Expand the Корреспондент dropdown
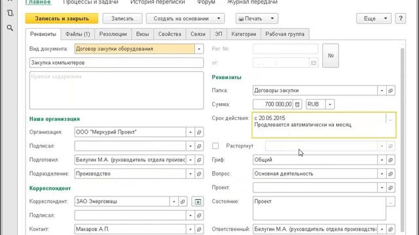Screen dimensions: 419x235 pos(174,202)
